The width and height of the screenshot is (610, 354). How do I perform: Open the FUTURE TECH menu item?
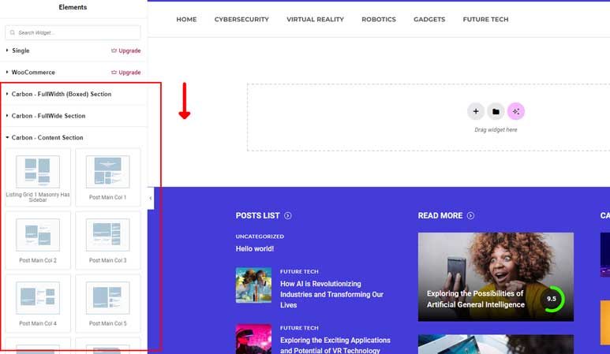click(x=485, y=20)
